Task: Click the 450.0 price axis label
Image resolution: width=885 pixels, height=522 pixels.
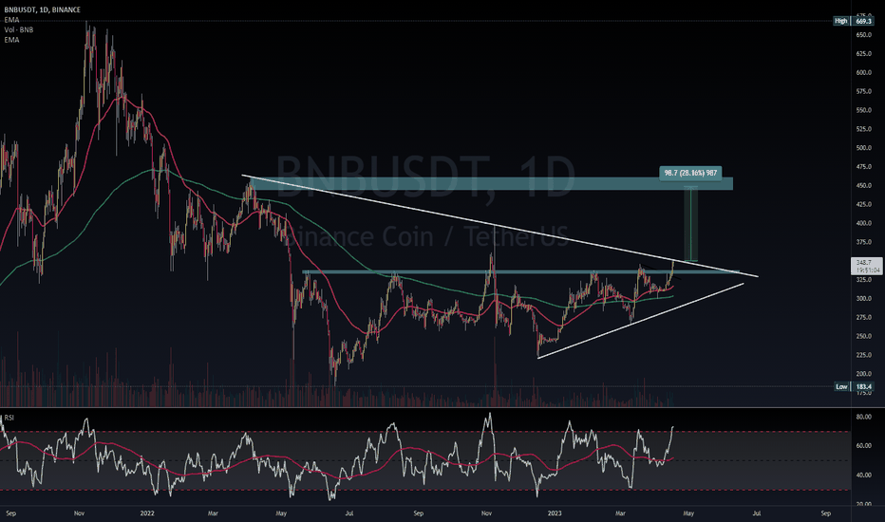Action: 863,186
